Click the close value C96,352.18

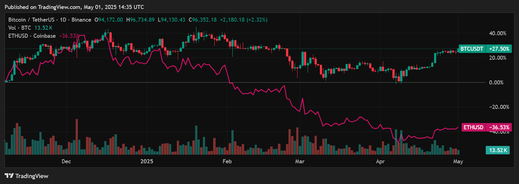tap(202, 20)
